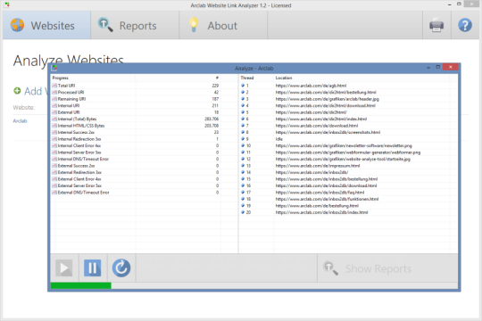Select the Internal HTML/CSS Bytes row

click(x=136, y=126)
